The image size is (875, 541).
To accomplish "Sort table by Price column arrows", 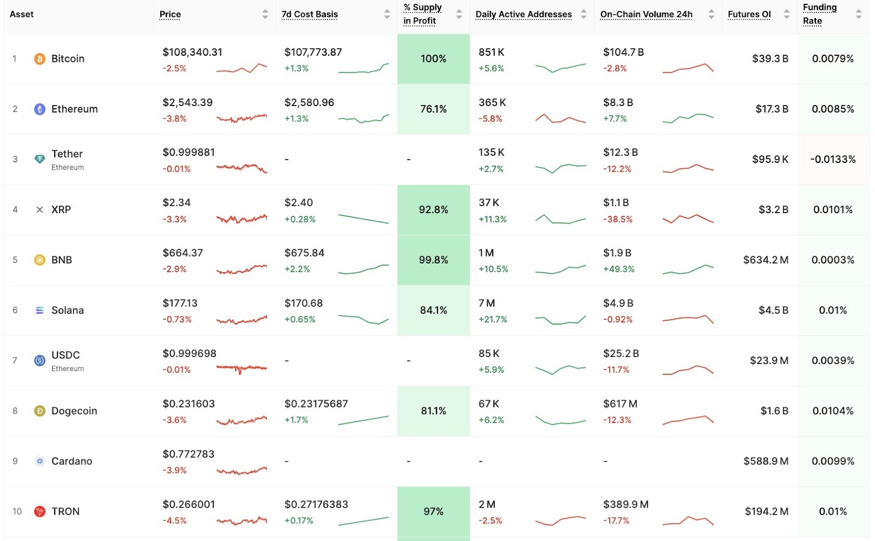I will pos(265,14).
